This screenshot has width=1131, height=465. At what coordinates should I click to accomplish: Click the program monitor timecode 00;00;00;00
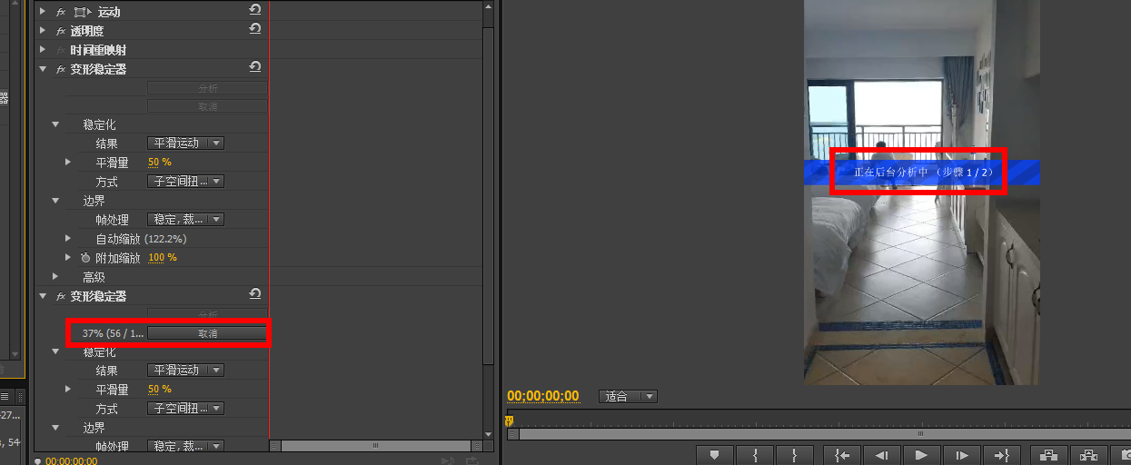[543, 396]
